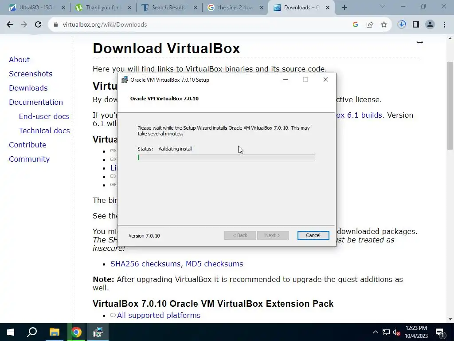454x341 pixels.
Task: Open the Windows Start menu
Action: point(11,332)
